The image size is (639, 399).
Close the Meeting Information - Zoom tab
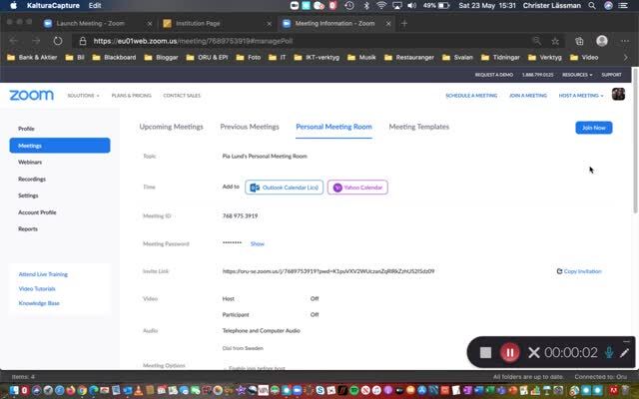pos(388,24)
